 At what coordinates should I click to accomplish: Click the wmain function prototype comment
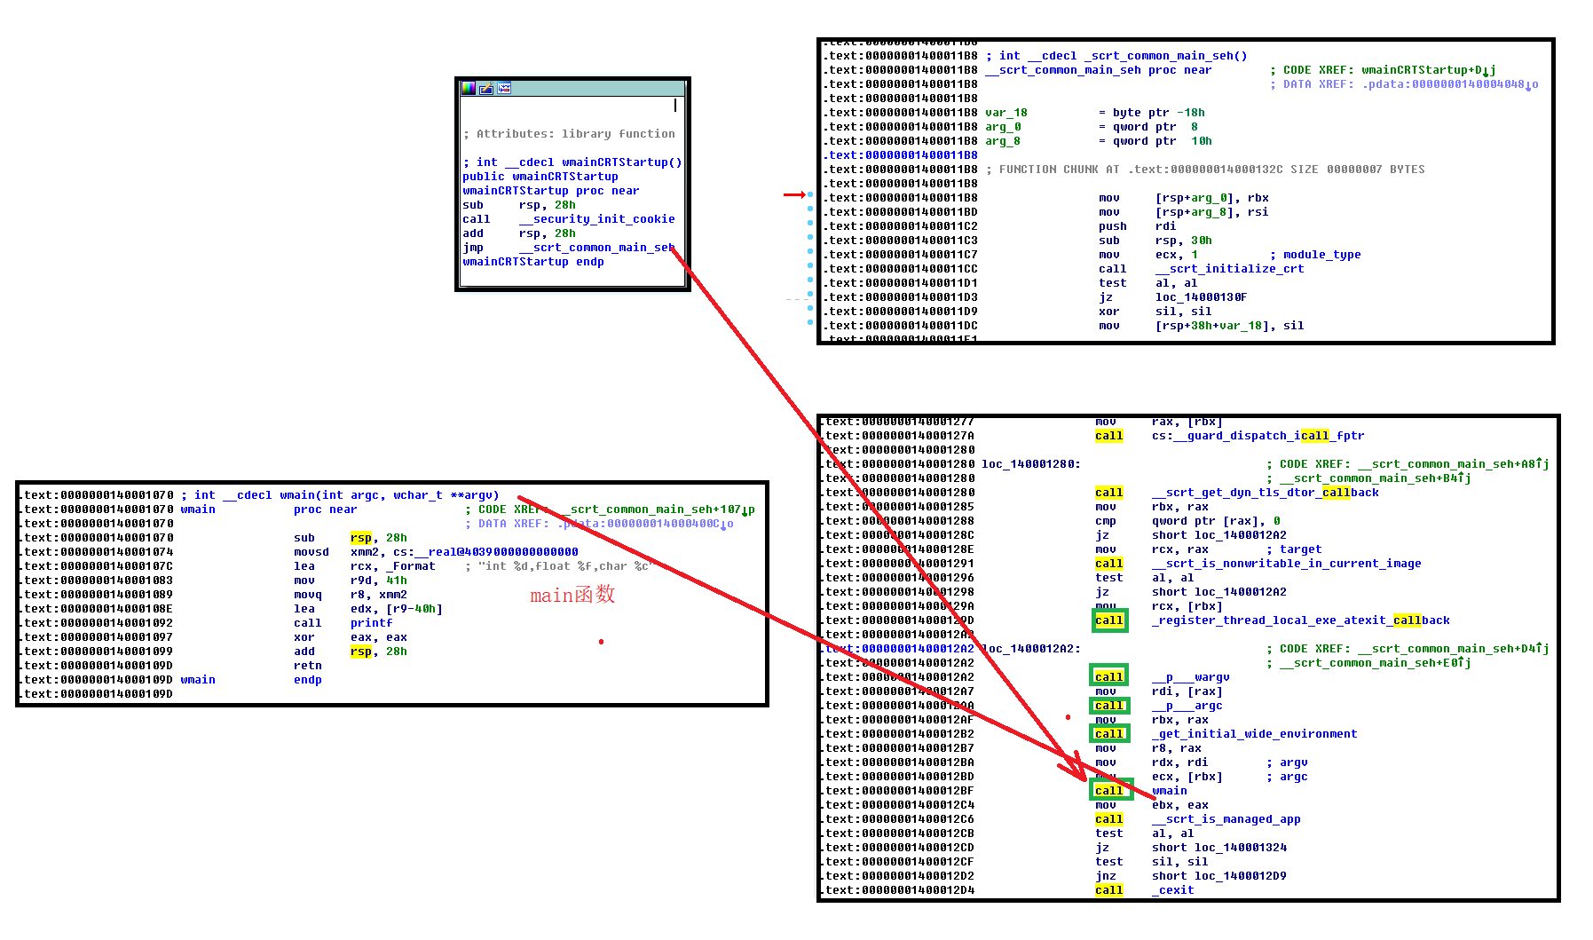click(x=340, y=495)
